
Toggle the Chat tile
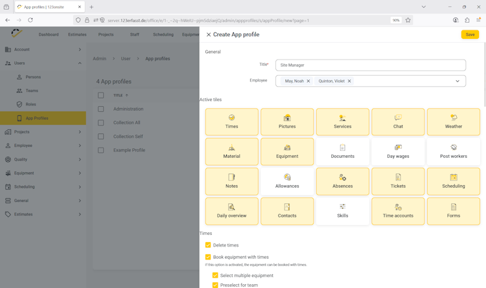click(398, 122)
